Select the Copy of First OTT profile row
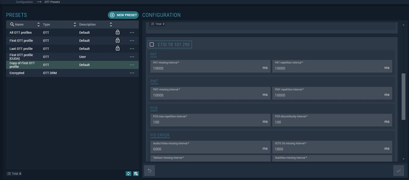Image resolution: width=409 pixels, height=180 pixels. coord(61,65)
